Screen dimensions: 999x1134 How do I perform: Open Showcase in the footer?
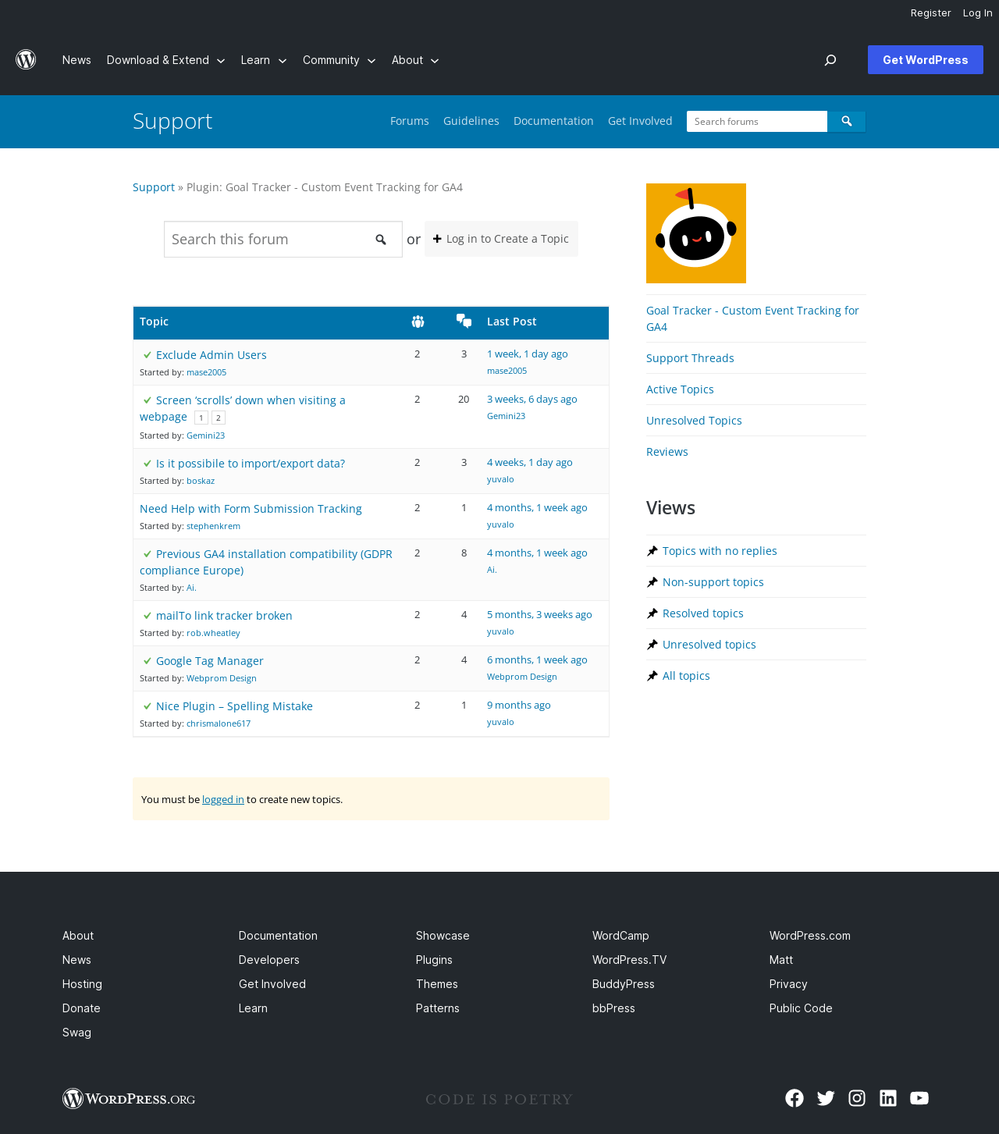coord(443,936)
